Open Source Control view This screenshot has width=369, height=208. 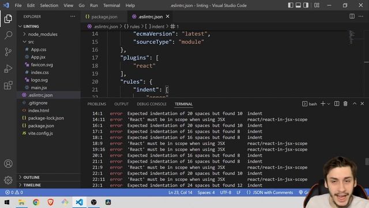click(8, 52)
